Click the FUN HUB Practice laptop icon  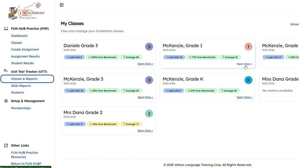click(6, 29)
